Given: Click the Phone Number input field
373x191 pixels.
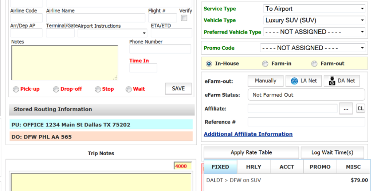Looking at the screenshot, I should tap(160, 49).
